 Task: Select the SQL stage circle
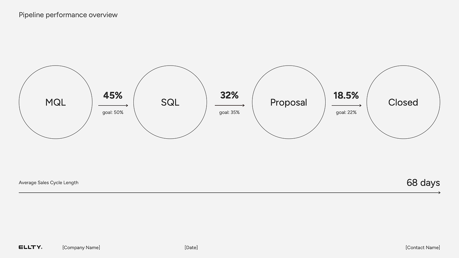click(x=170, y=102)
